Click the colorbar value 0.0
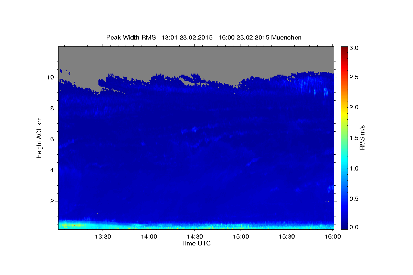The height and width of the screenshot is (275, 413). coord(354,227)
